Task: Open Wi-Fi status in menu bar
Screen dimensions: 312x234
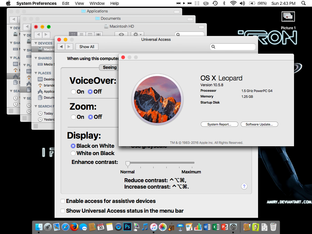Action: (x=233, y=3)
